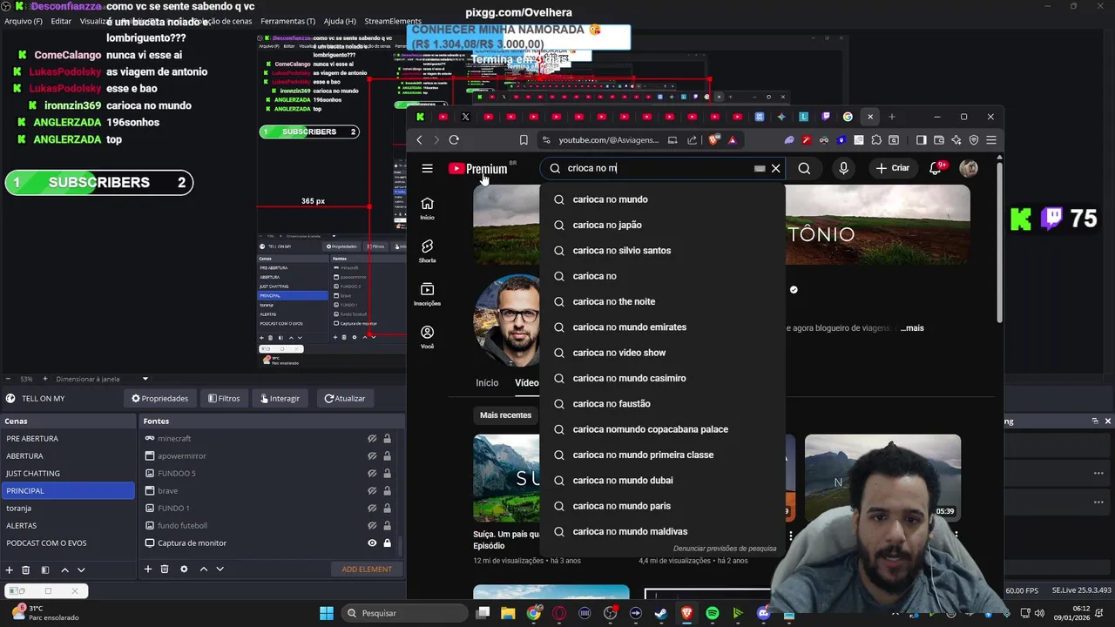
Task: Select Mais recentes filter chip
Action: (505, 415)
